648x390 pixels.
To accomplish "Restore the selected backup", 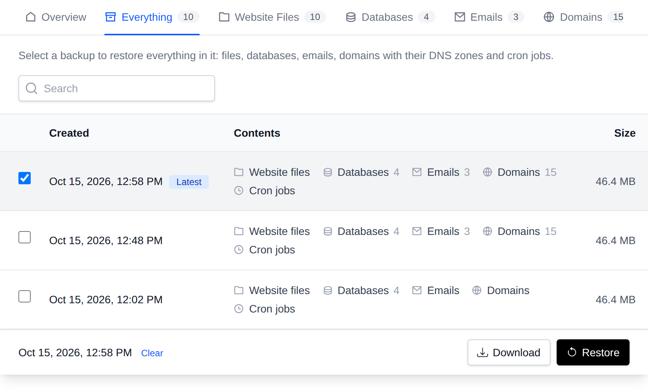I will pos(593,352).
